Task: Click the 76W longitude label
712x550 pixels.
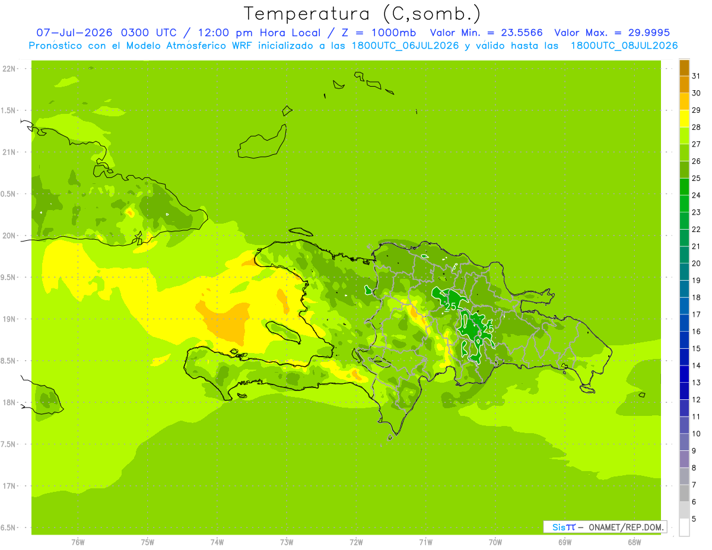Action: coord(78,542)
